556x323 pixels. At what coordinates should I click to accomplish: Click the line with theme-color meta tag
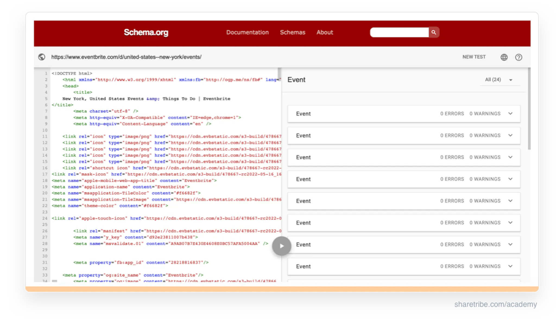pyautogui.click(x=110, y=206)
